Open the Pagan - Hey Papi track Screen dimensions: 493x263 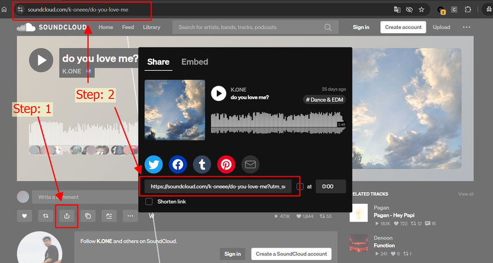[x=394, y=215]
